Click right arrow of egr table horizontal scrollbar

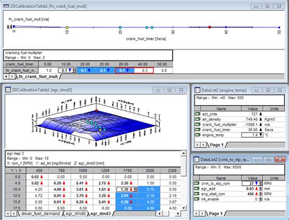pos(178,213)
